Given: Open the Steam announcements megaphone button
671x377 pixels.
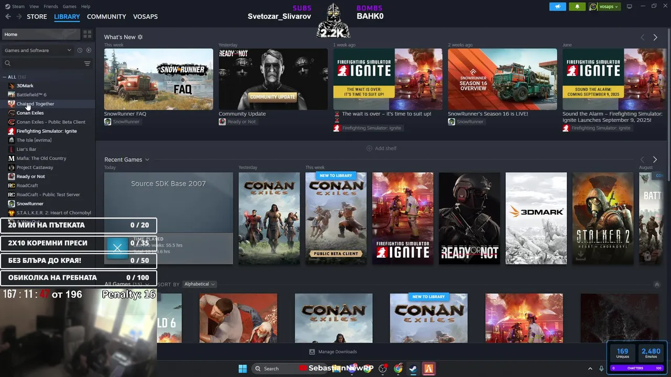Looking at the screenshot, I should tap(557, 6).
